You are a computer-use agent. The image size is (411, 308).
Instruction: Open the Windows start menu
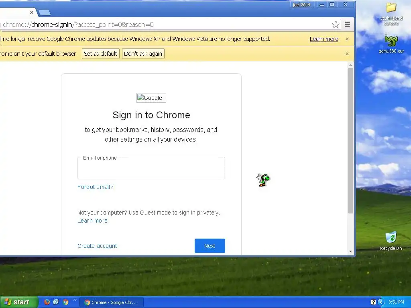[18, 302]
